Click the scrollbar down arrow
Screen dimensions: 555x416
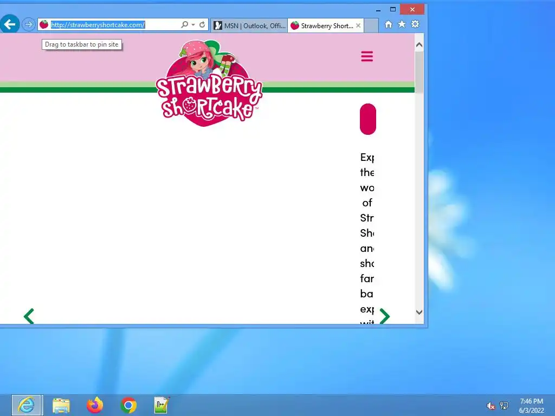[x=419, y=313]
